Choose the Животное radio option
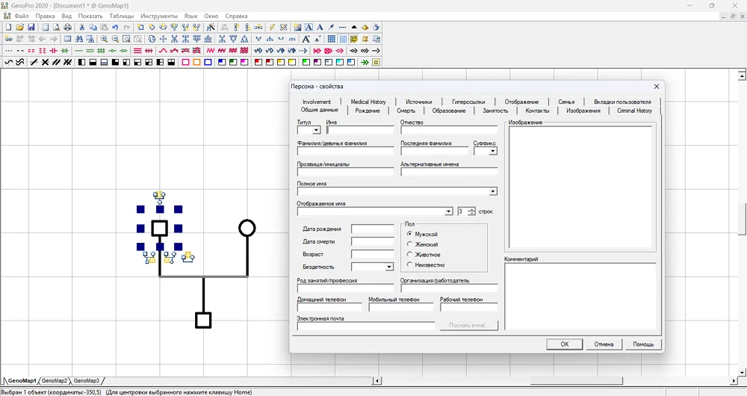 (x=409, y=255)
